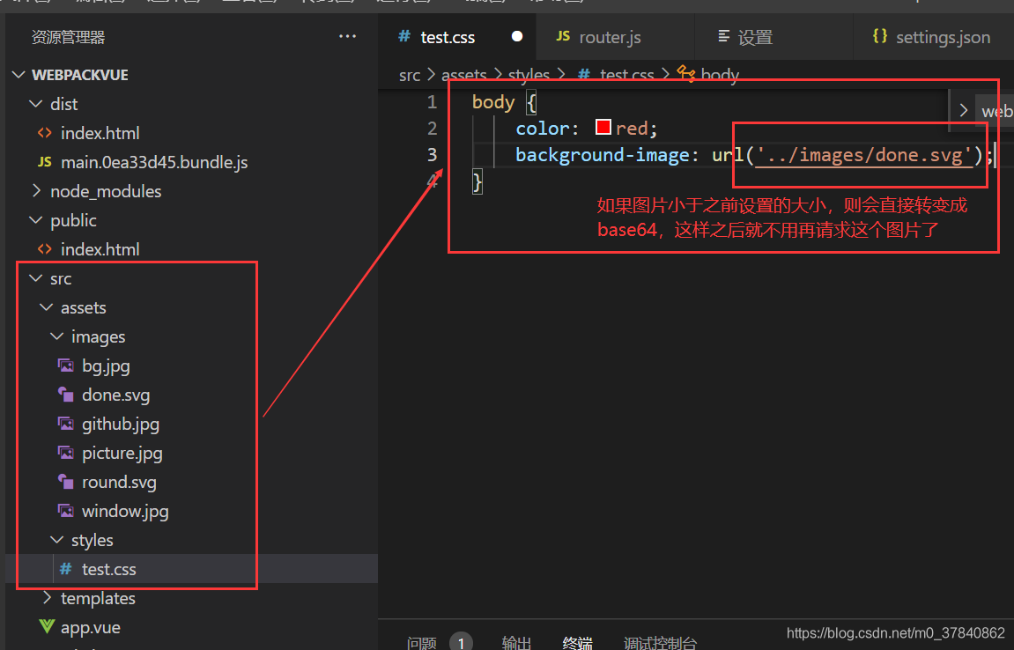Open main.0ea33d45.bundle.js file
The width and height of the screenshot is (1014, 650).
tap(154, 162)
